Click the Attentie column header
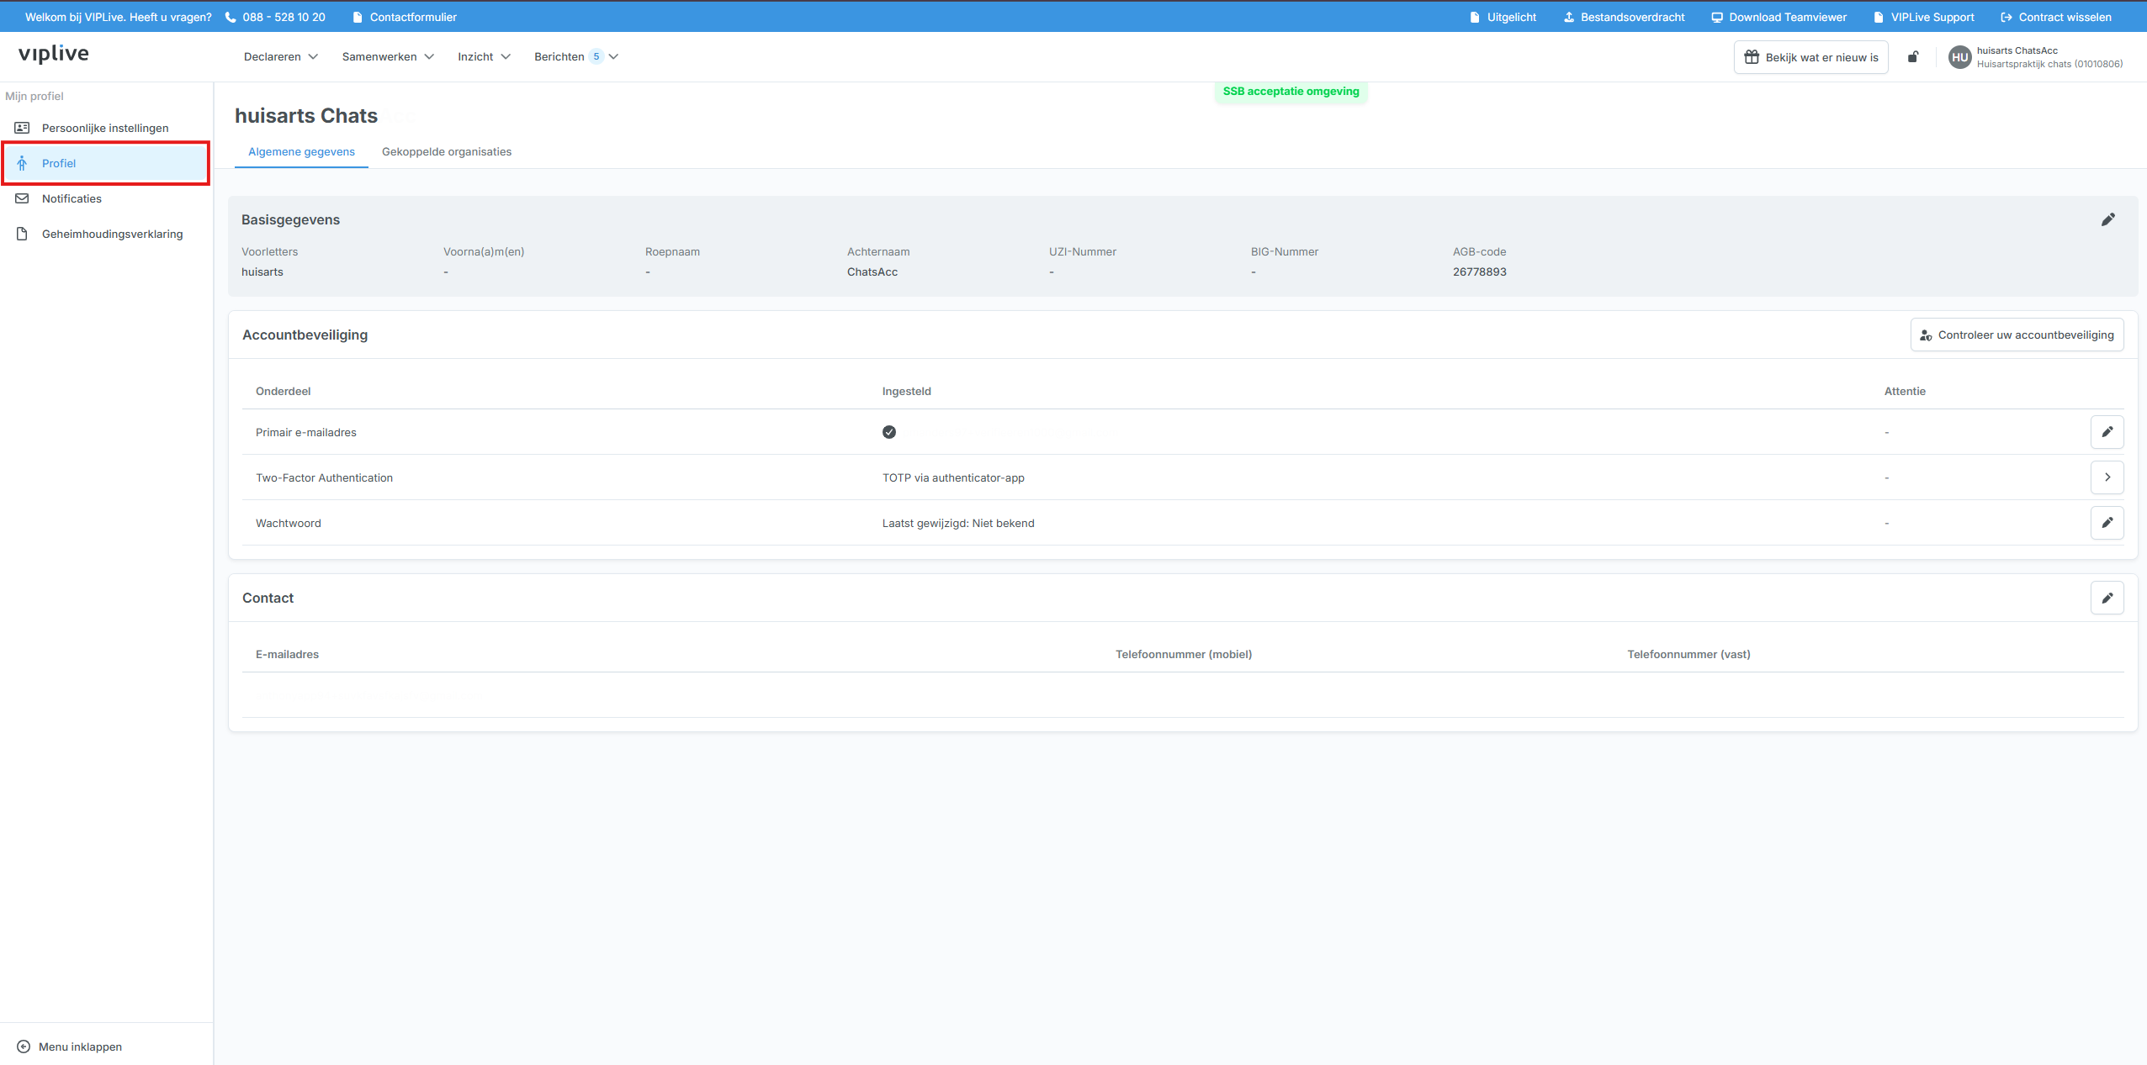The height and width of the screenshot is (1065, 2147). click(1905, 391)
